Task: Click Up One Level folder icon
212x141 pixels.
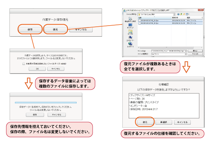Action: [x=181, y=14]
